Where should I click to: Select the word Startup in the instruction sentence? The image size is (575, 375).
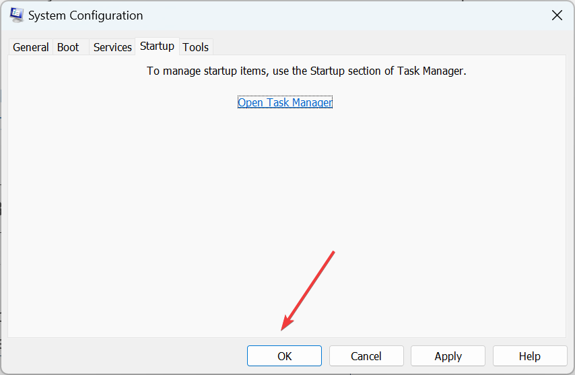327,71
